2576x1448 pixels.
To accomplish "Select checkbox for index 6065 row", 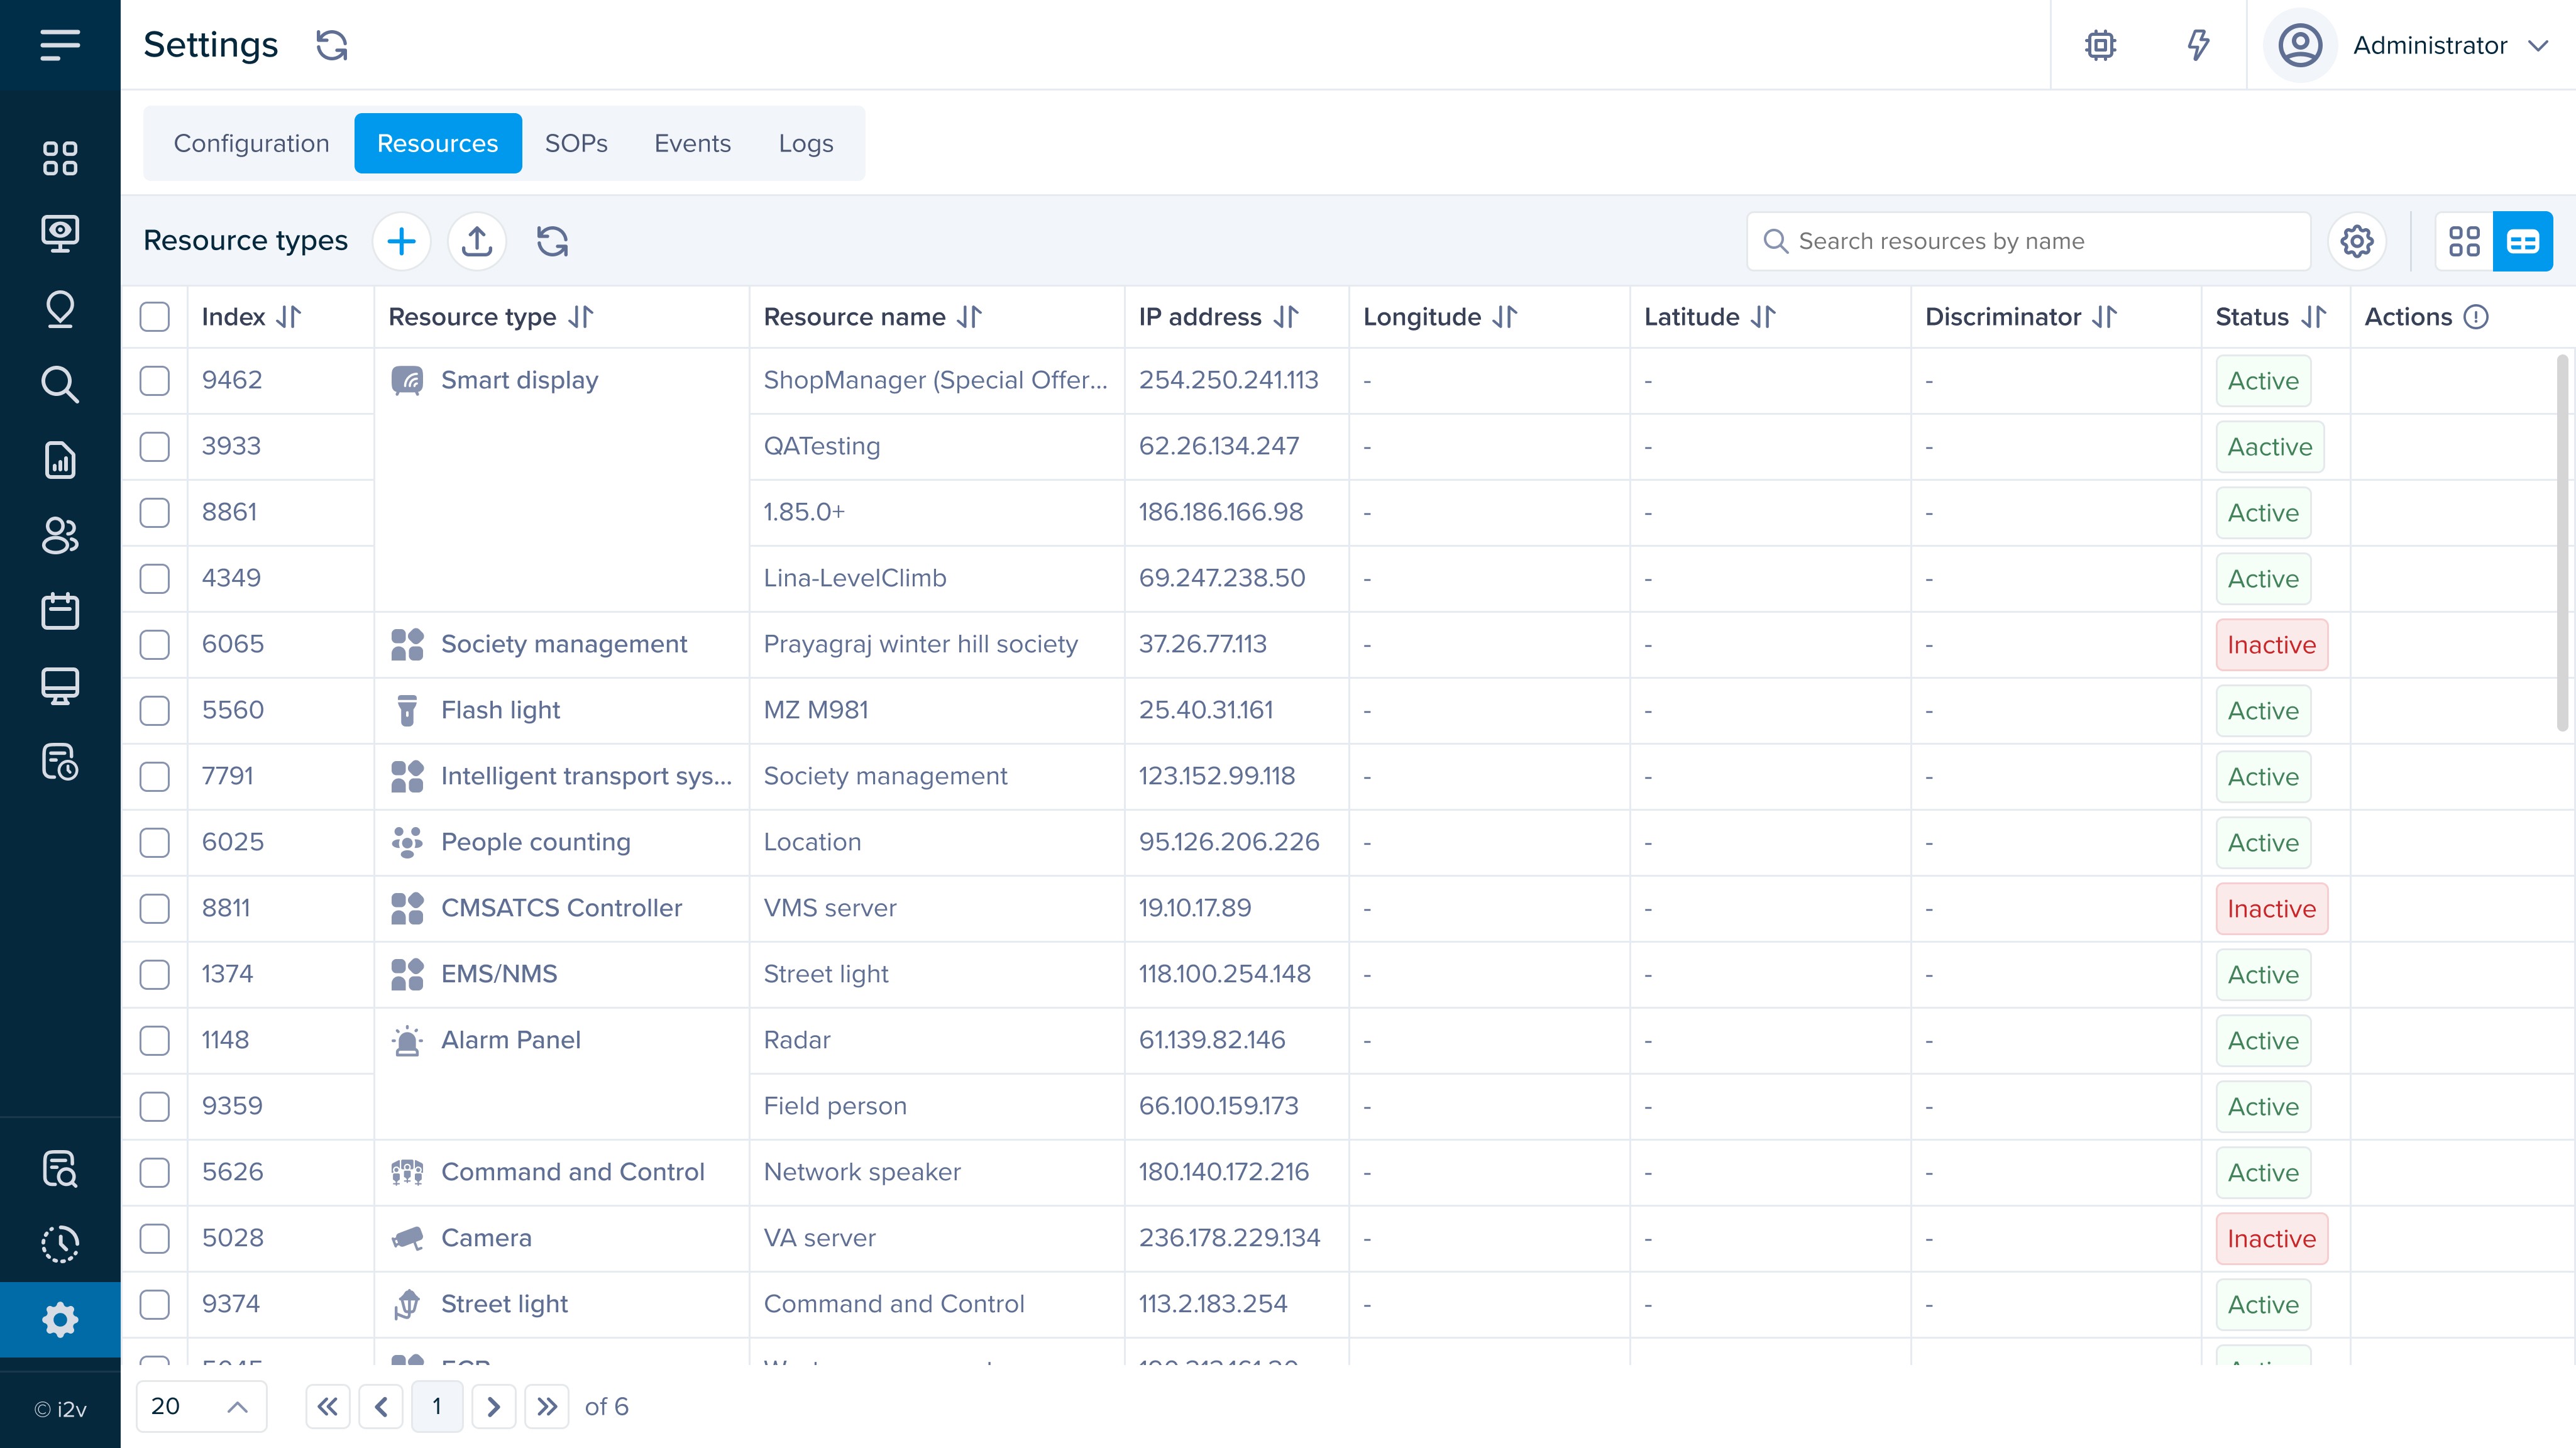I will [155, 645].
